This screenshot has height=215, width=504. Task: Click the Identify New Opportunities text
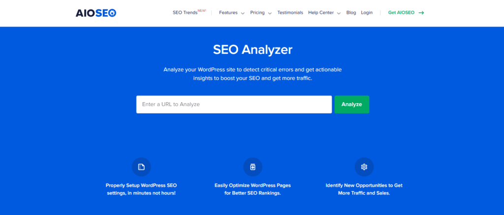pos(364,189)
